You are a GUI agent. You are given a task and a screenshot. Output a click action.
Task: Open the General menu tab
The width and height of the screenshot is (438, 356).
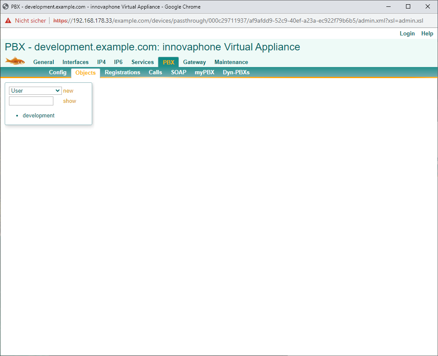(44, 62)
